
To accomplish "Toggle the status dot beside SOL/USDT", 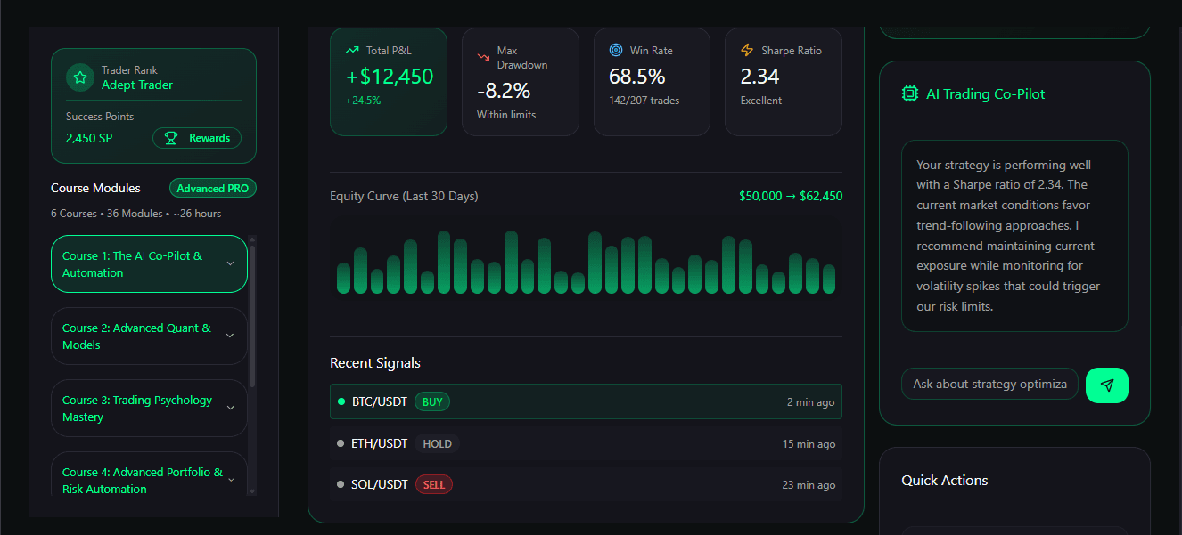I will (x=341, y=484).
